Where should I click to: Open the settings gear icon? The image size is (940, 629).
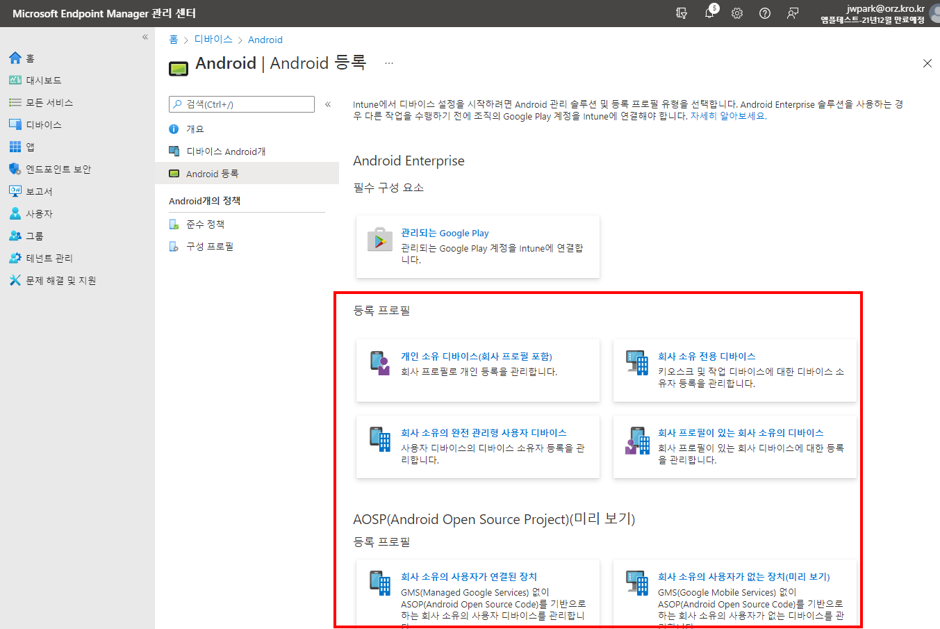tap(737, 13)
